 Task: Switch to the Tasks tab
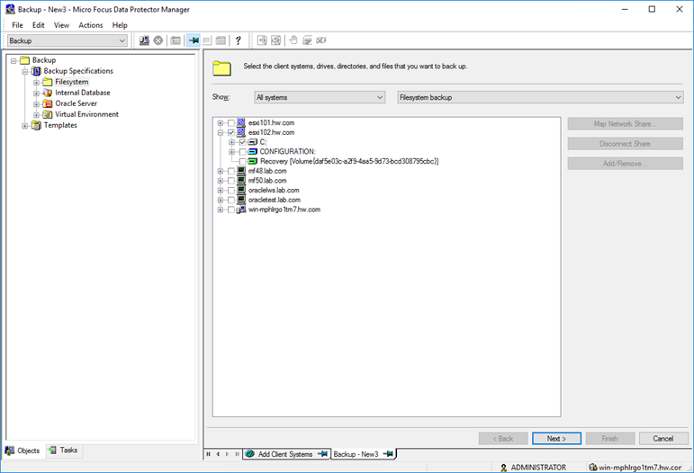tap(64, 450)
